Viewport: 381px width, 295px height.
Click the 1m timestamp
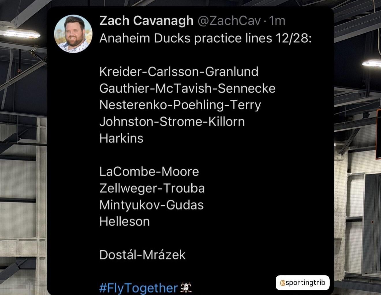coord(276,21)
